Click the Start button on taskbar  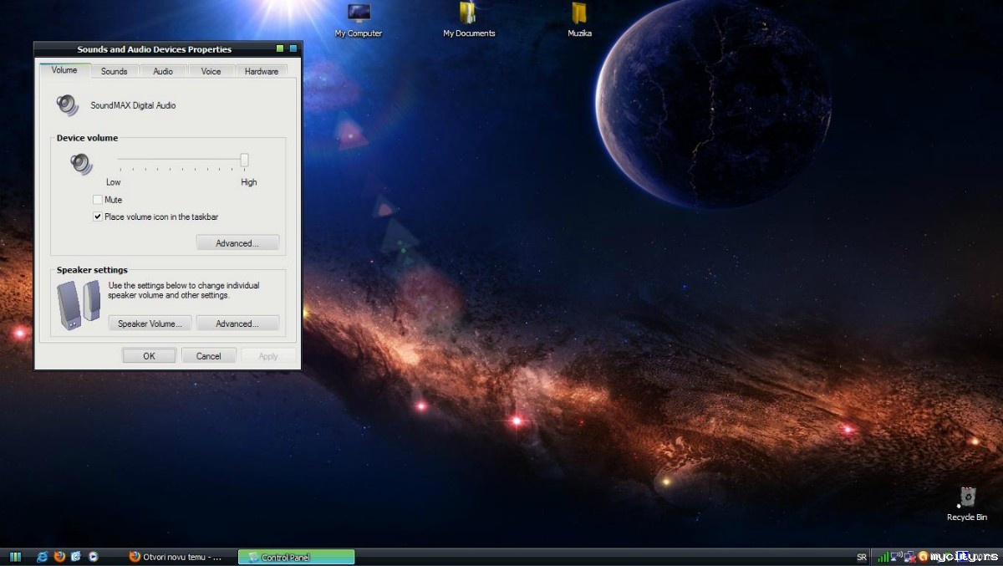(15, 557)
